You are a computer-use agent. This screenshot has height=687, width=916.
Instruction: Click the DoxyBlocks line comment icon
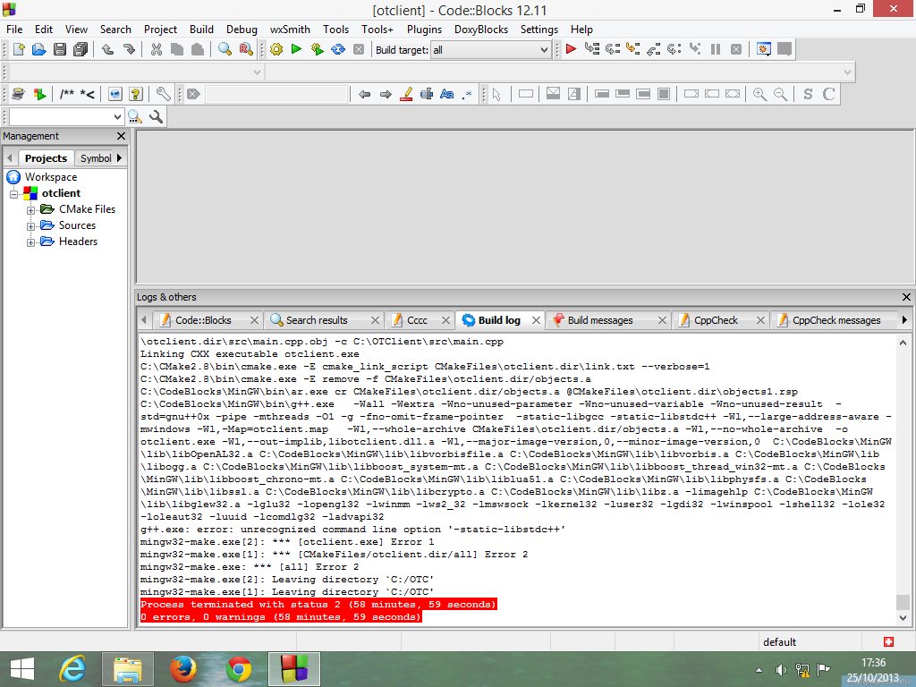(88, 94)
